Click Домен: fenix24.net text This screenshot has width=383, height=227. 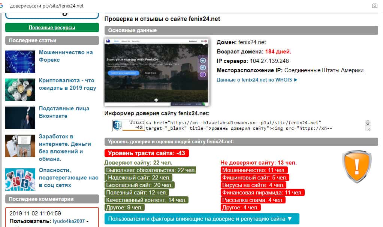point(241,42)
